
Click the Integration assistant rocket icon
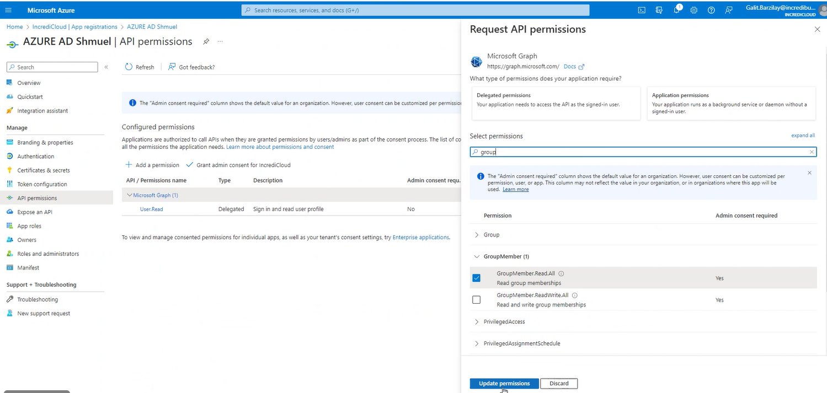10,110
